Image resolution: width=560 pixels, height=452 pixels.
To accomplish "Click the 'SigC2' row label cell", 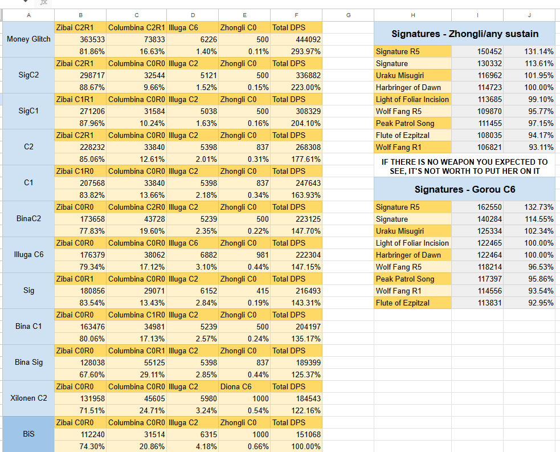I will (28, 75).
